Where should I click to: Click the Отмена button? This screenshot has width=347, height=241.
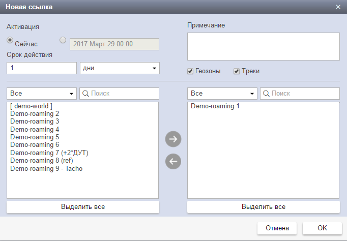(277, 228)
